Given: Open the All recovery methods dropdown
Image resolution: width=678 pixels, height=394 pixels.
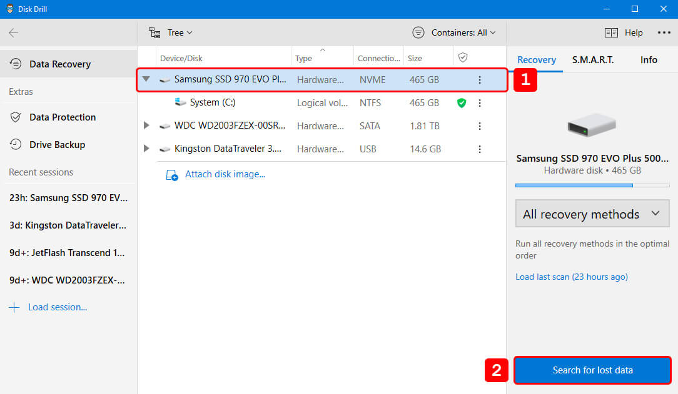Looking at the screenshot, I should coord(592,214).
